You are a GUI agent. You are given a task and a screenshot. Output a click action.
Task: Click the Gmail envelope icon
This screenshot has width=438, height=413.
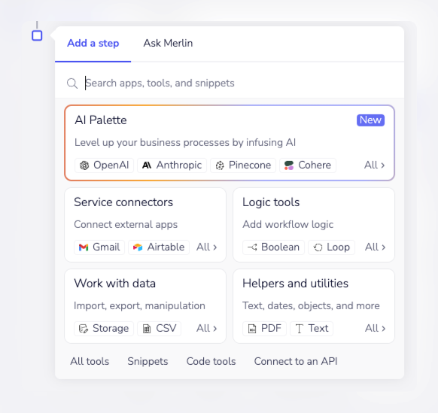click(84, 247)
